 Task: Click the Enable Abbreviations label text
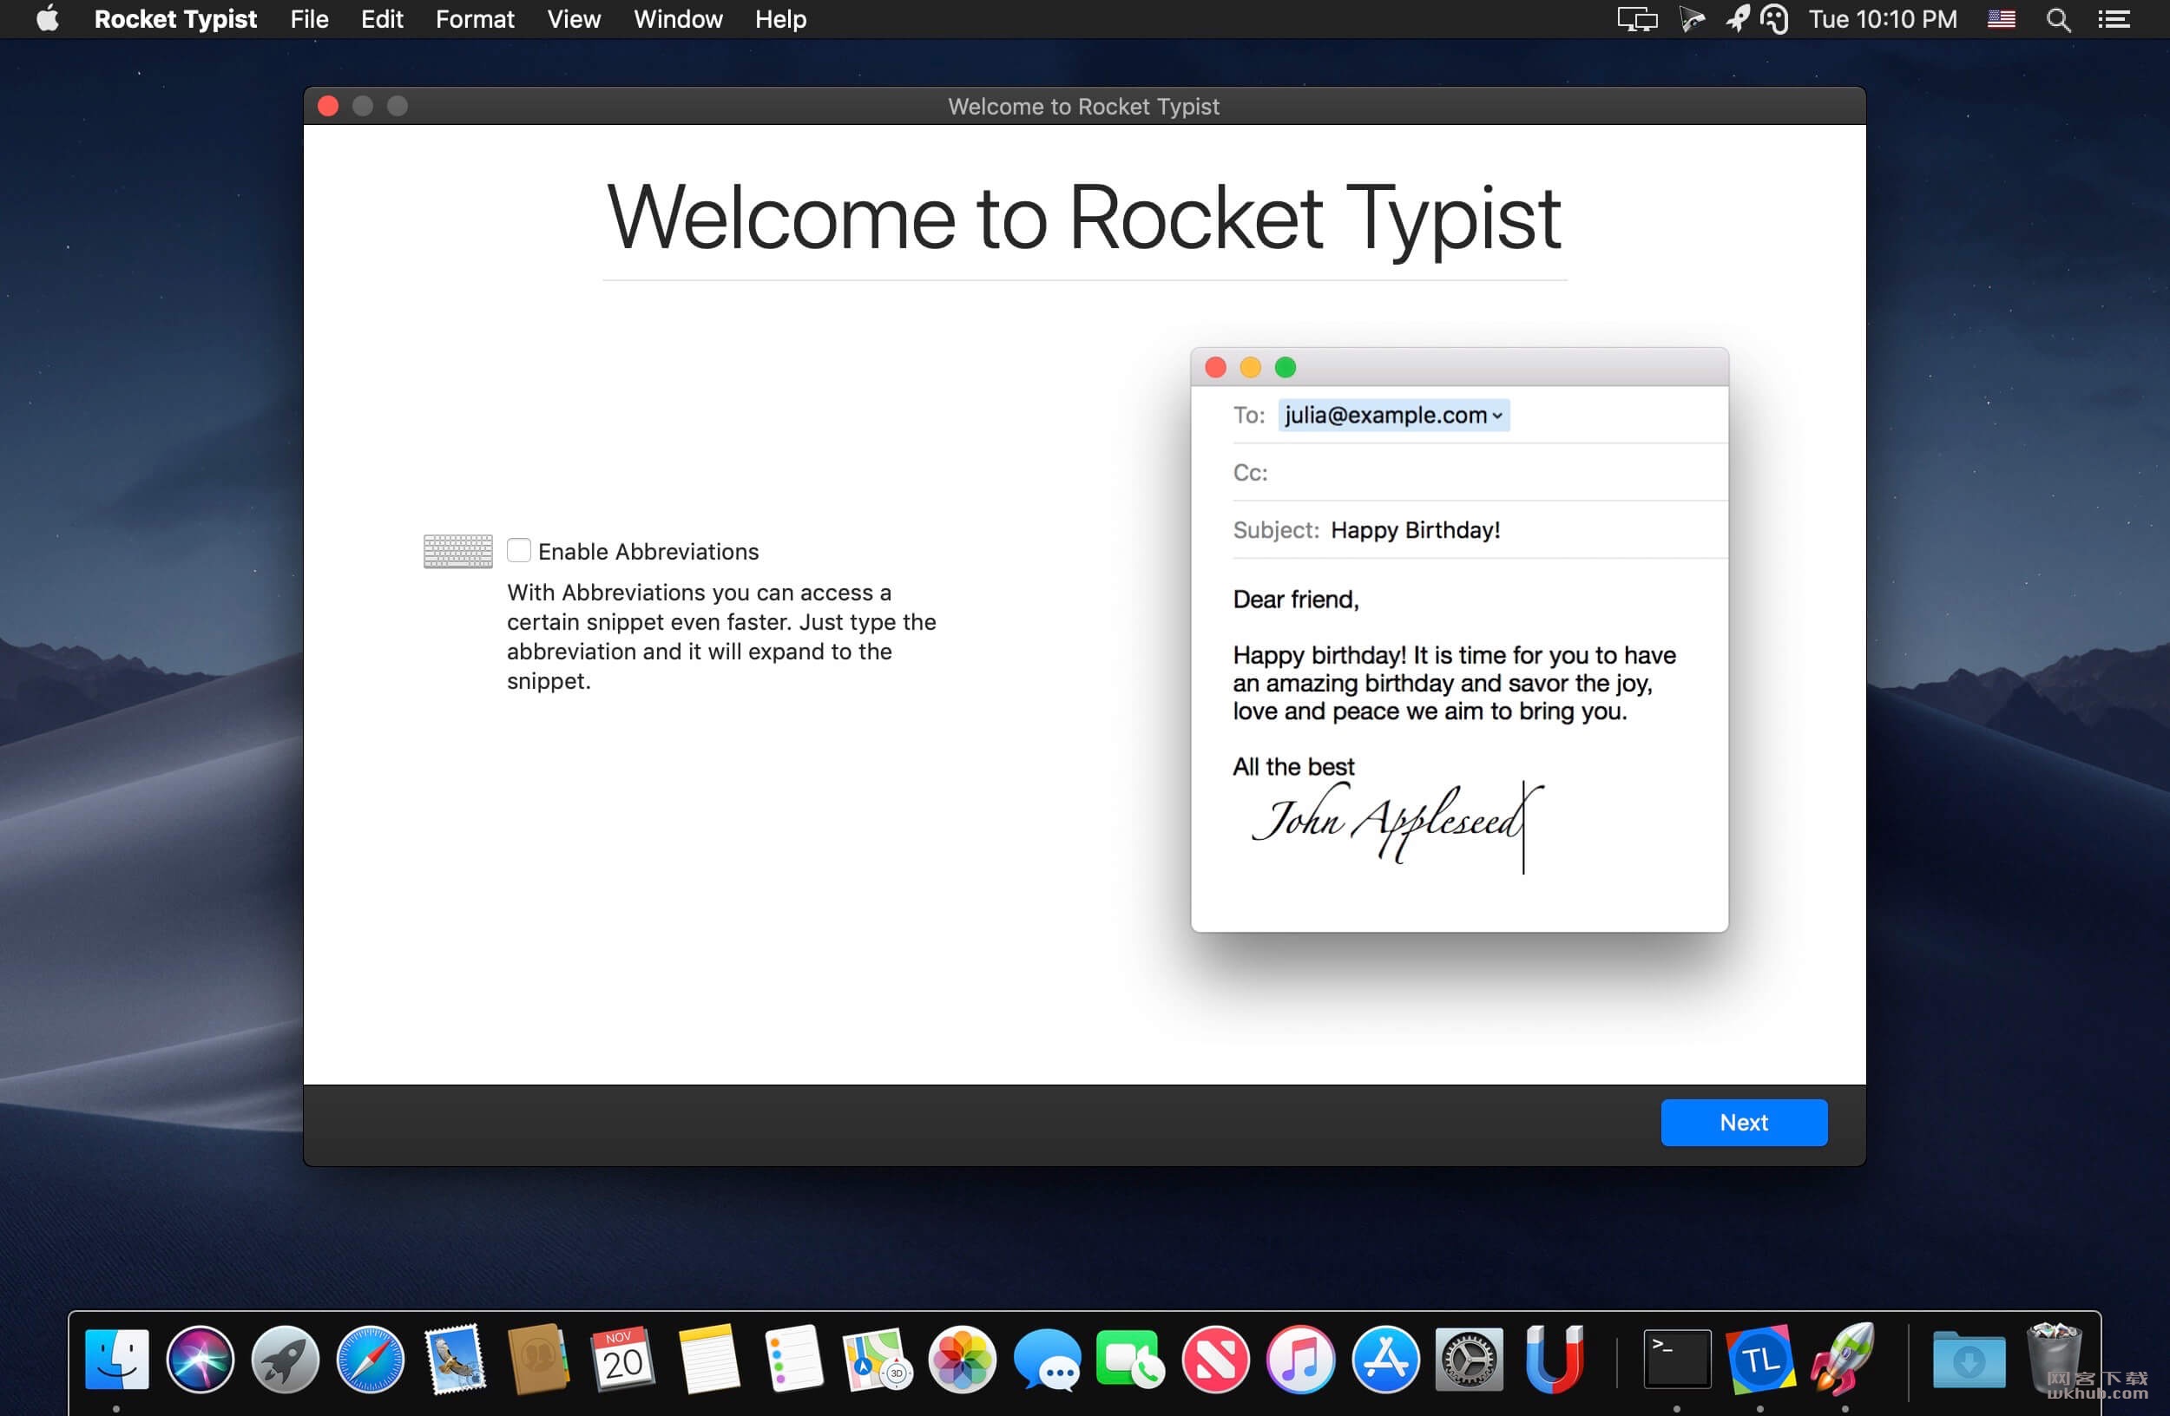point(648,551)
